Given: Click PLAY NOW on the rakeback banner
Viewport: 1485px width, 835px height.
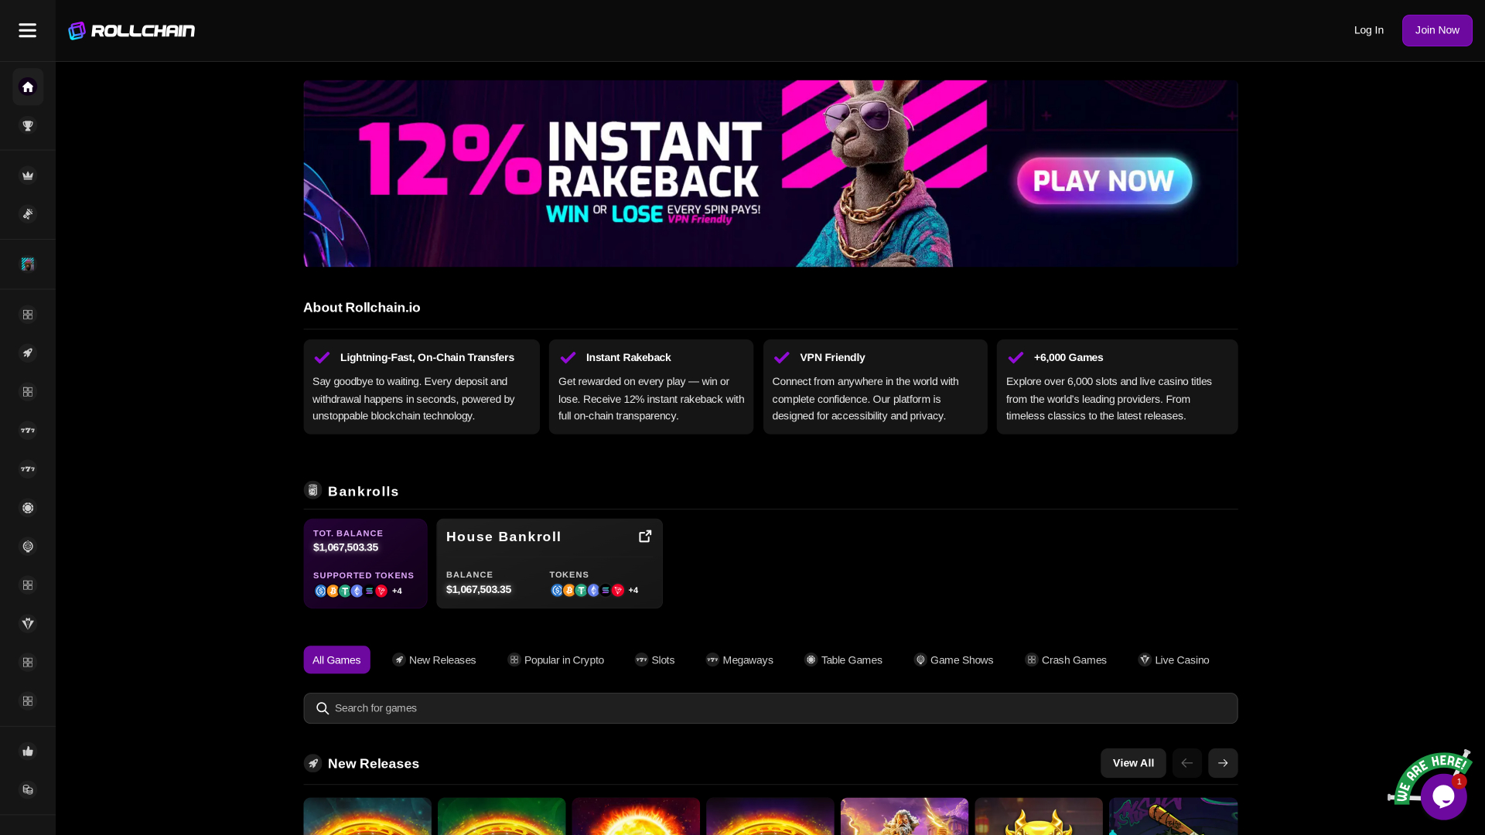Looking at the screenshot, I should tap(1103, 180).
